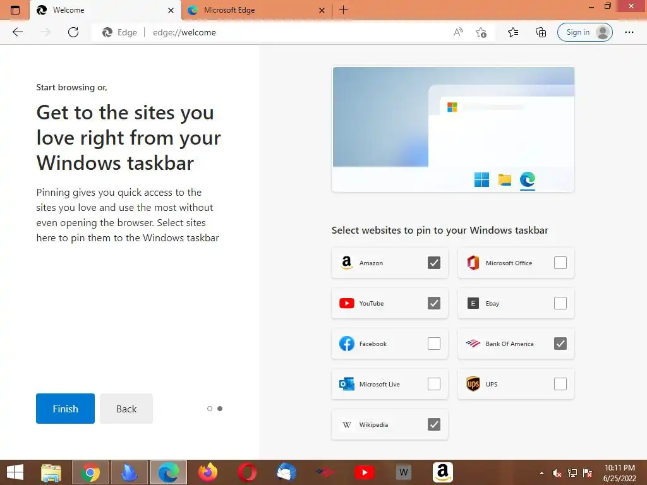The image size is (647, 485).
Task: Open pinned YouTube taskbar icon
Action: click(365, 472)
